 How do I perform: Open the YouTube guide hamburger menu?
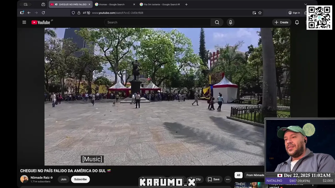(24, 22)
